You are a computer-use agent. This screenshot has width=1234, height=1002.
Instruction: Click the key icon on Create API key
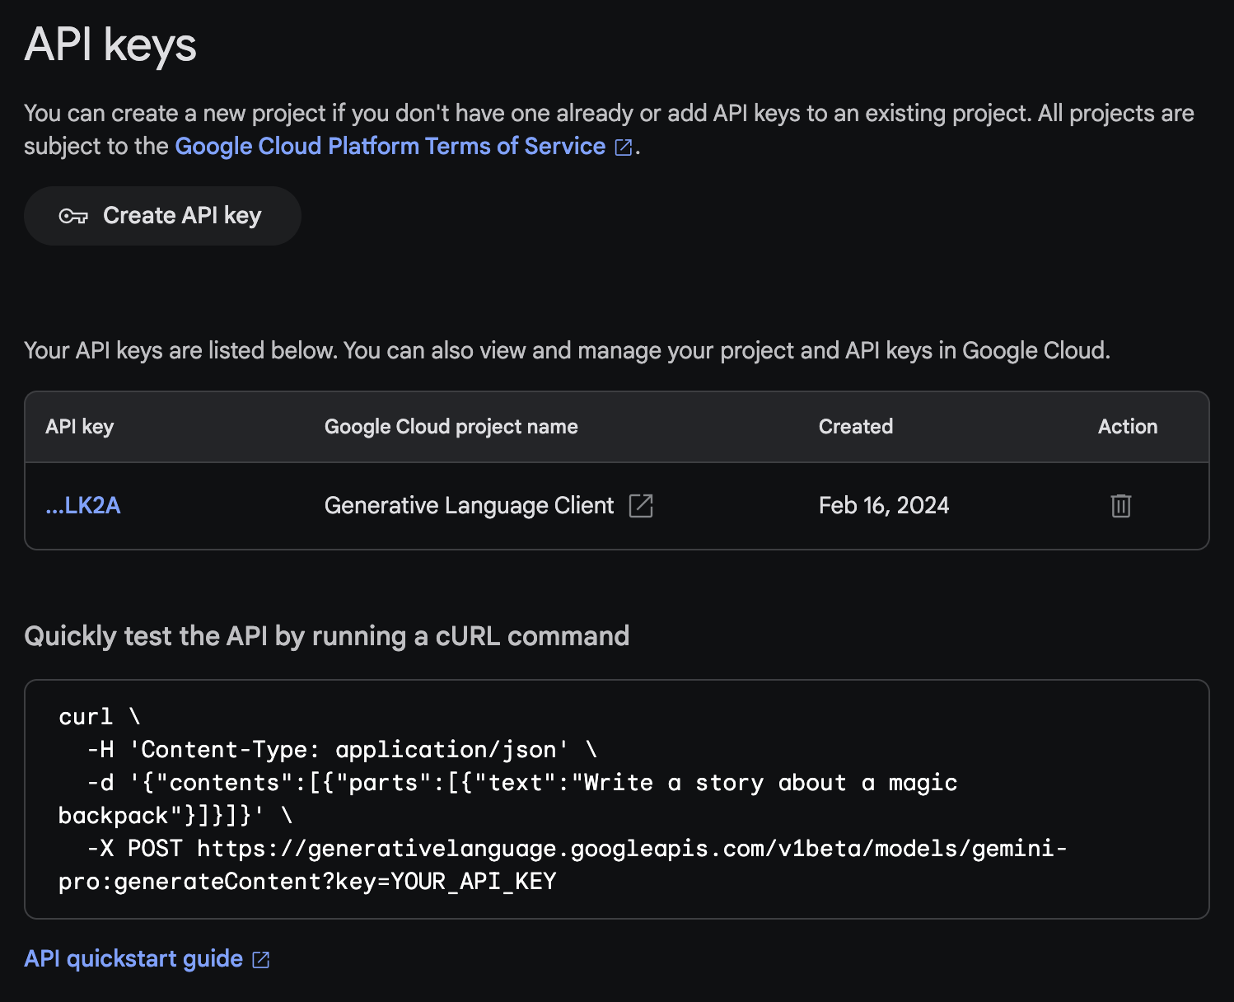coord(73,217)
